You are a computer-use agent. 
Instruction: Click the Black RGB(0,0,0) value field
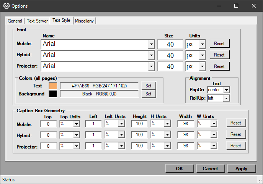point(99,94)
